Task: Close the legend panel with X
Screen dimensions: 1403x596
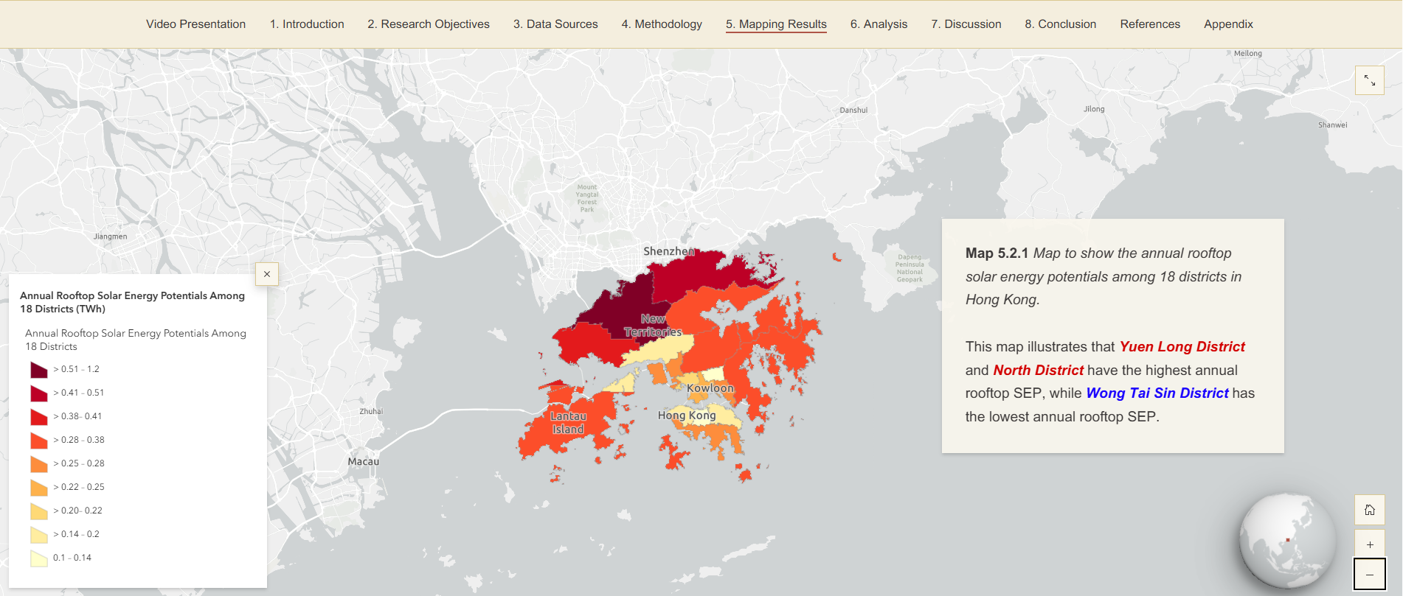Action: pos(267,274)
